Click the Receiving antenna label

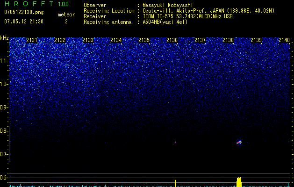[x=108, y=22]
